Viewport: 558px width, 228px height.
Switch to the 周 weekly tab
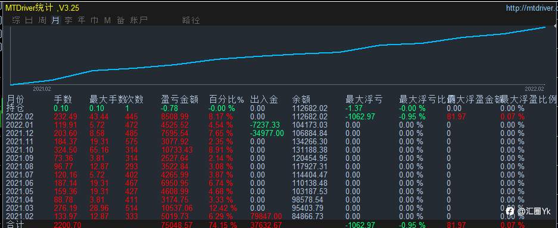click(42, 20)
